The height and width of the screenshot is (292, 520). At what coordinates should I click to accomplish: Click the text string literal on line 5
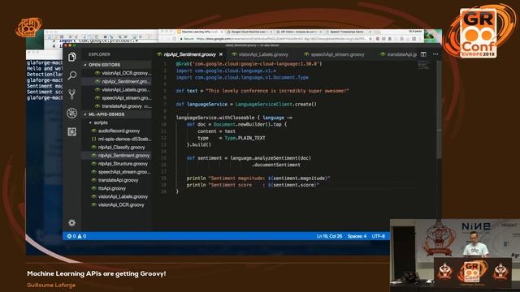277,91
